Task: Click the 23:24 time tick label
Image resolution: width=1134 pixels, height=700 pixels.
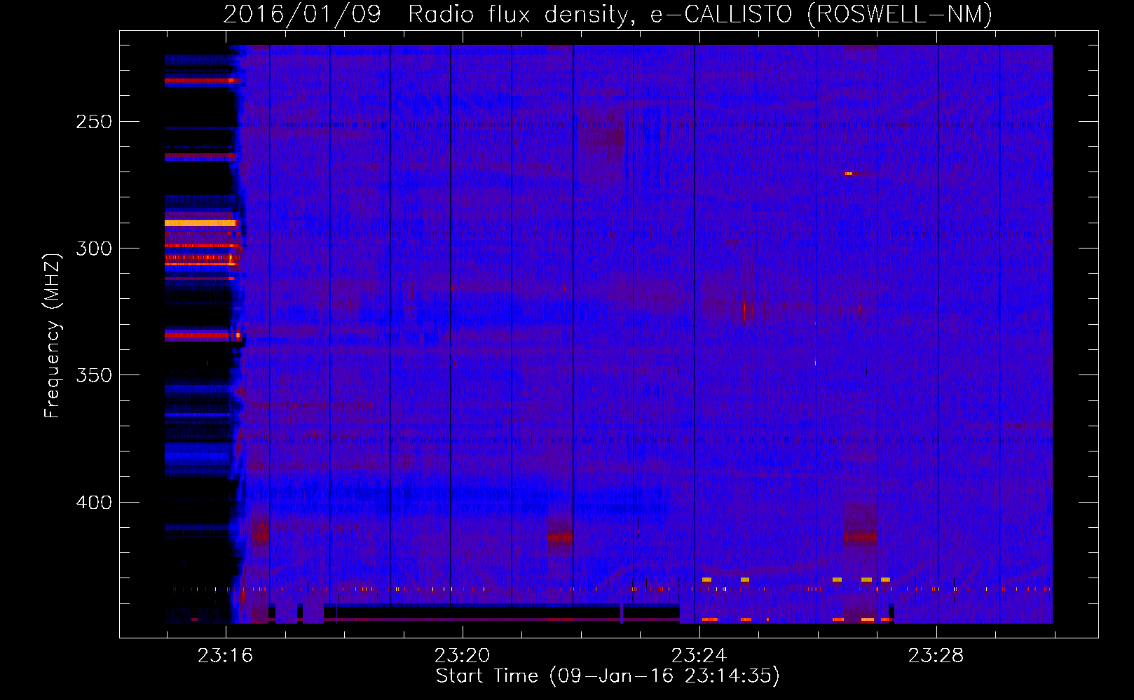Action: 699,656
